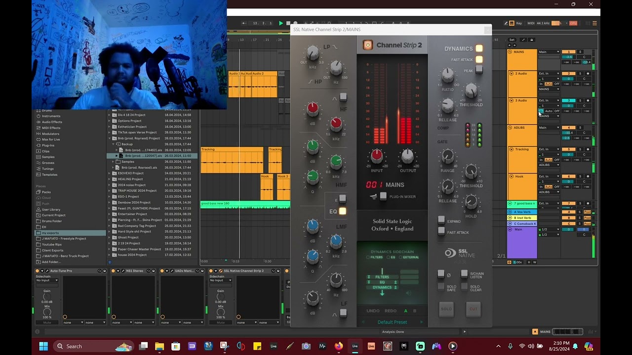Image resolution: width=632 pixels, height=355 pixels.
Task: Open File Explorer from the taskbar
Action: tap(159, 346)
